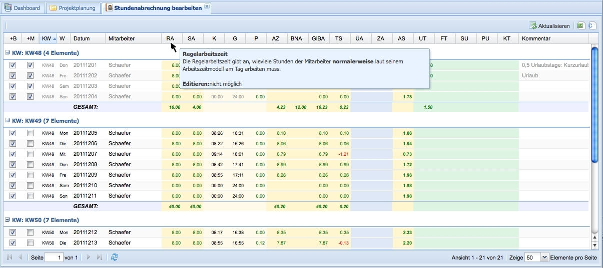603x268 pixels.
Task: Click the +B column header
Action: (x=13, y=38)
